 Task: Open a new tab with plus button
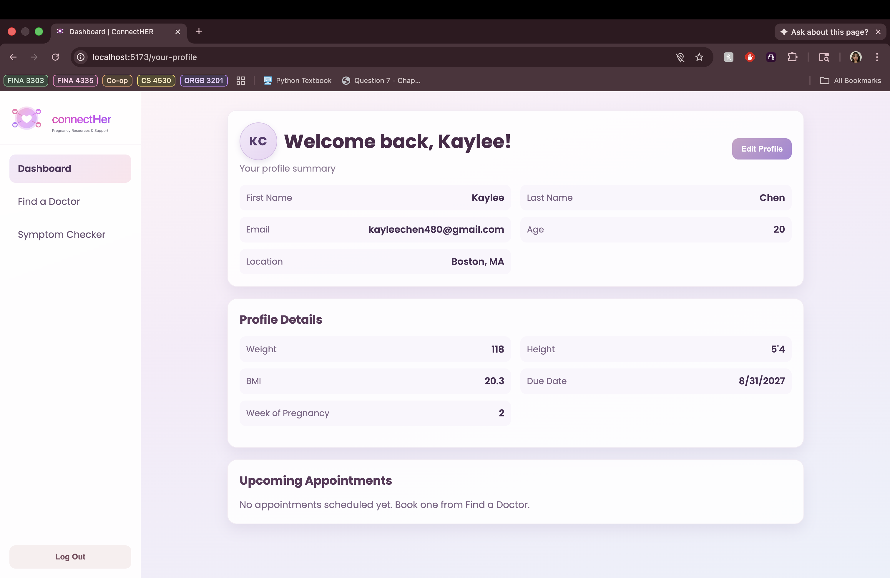pos(199,31)
